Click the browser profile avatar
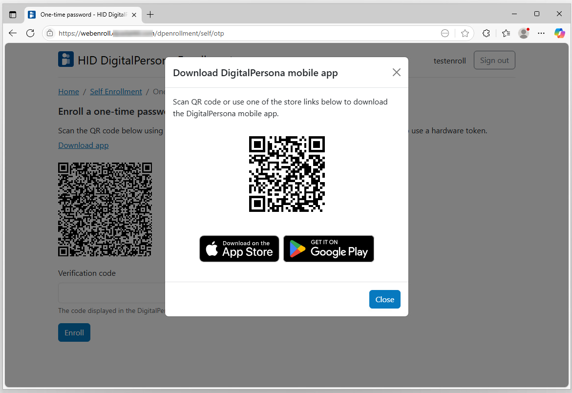 click(524, 33)
